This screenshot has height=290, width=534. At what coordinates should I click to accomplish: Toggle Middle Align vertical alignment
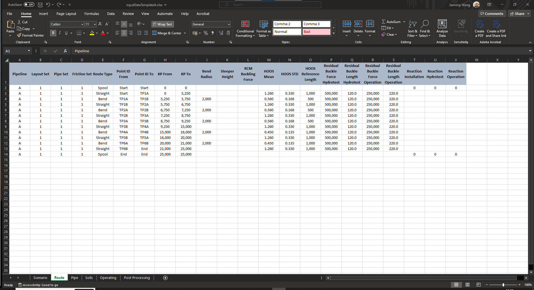click(124, 24)
